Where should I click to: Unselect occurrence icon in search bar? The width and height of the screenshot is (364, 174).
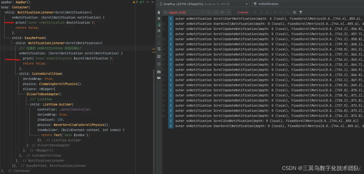point(281,13)
